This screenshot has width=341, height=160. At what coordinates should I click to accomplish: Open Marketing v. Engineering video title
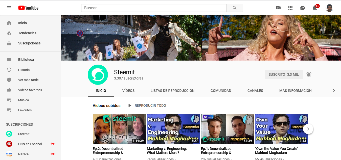click(x=167, y=151)
